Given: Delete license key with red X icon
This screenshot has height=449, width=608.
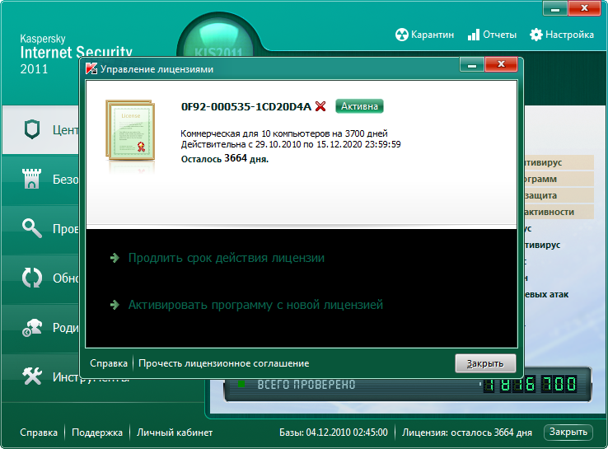Looking at the screenshot, I should 320,106.
